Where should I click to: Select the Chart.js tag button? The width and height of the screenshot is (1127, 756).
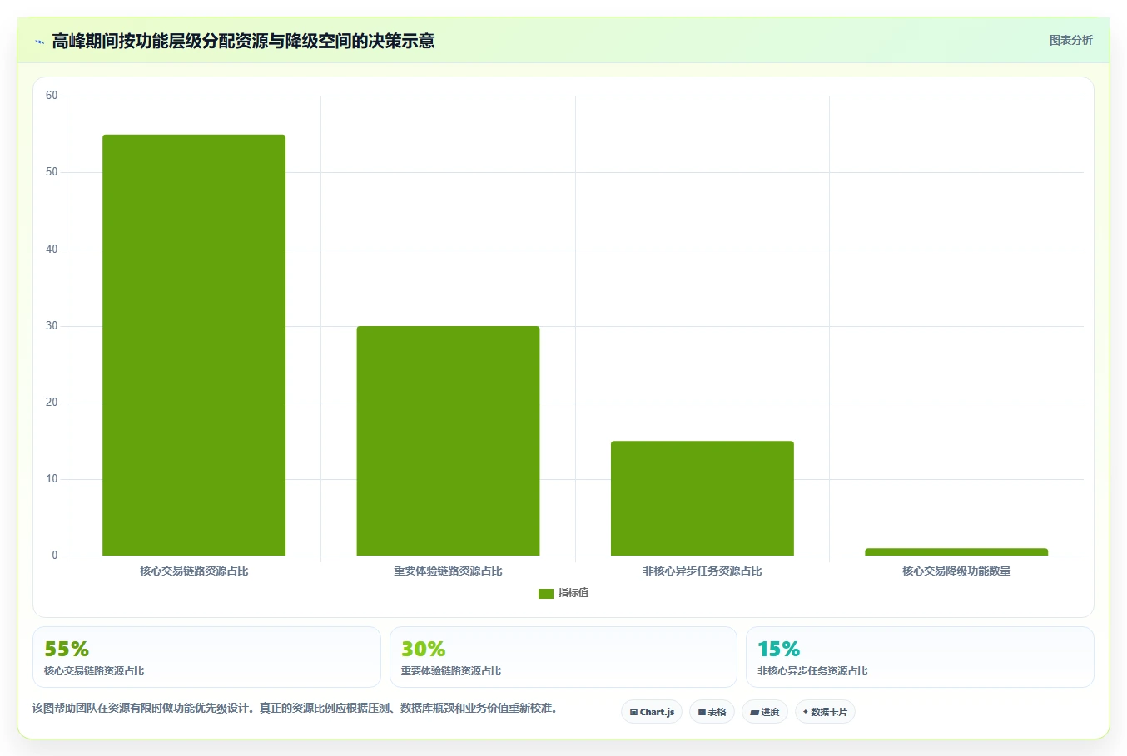(652, 712)
